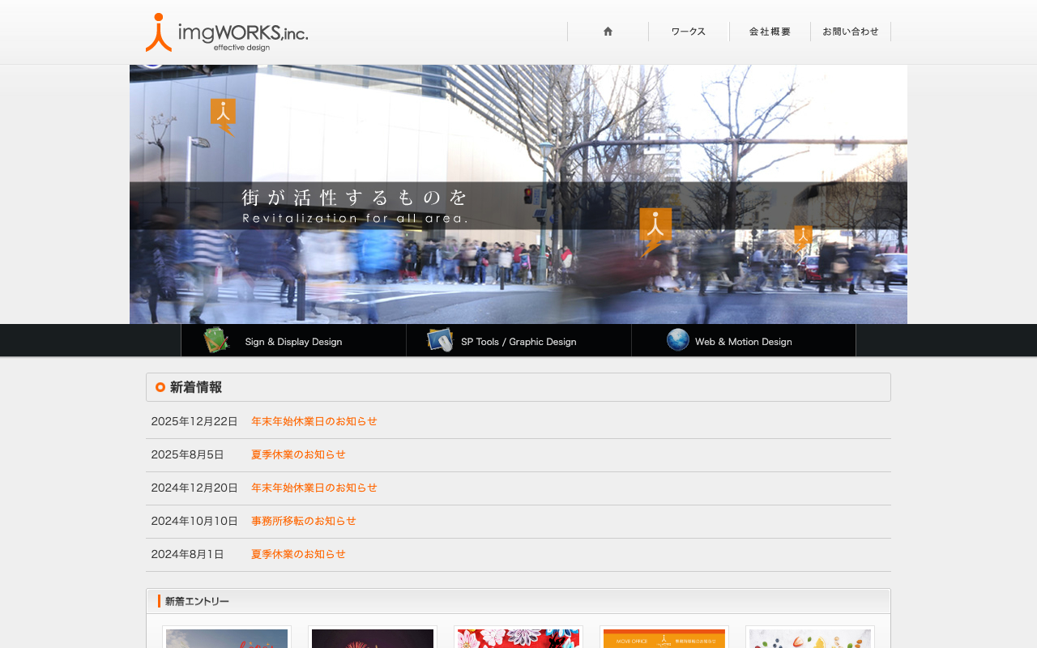Click the mouse icon for SP Tools
Image resolution: width=1037 pixels, height=648 pixels.
[x=440, y=340]
